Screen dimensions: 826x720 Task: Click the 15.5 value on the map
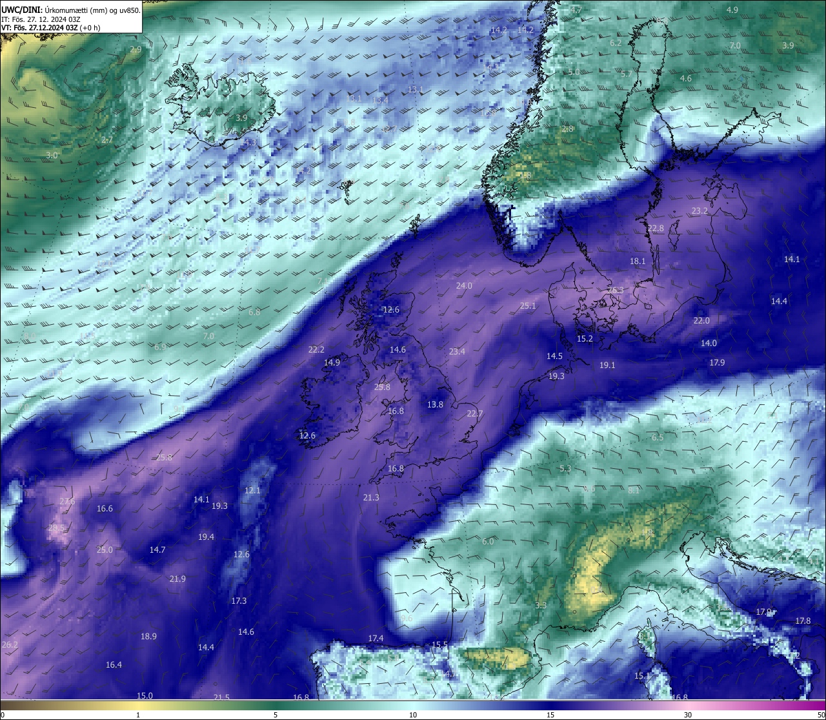pos(439,645)
